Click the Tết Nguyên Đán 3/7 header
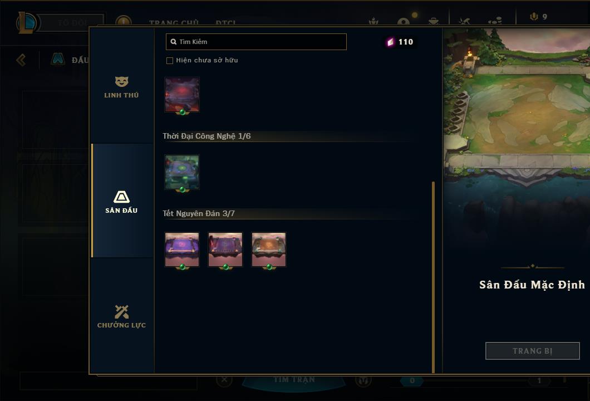Viewport: 590px width, 401px height. click(x=199, y=213)
